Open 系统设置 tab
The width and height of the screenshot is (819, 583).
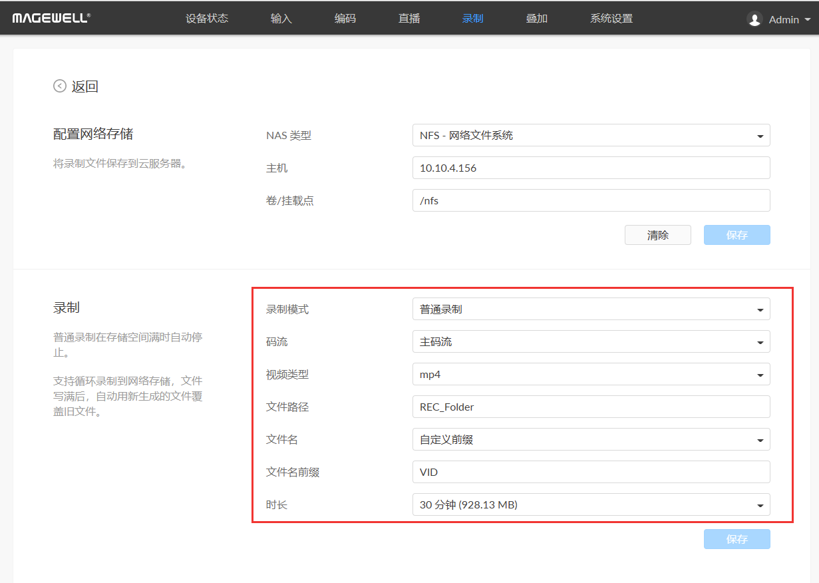(x=611, y=18)
